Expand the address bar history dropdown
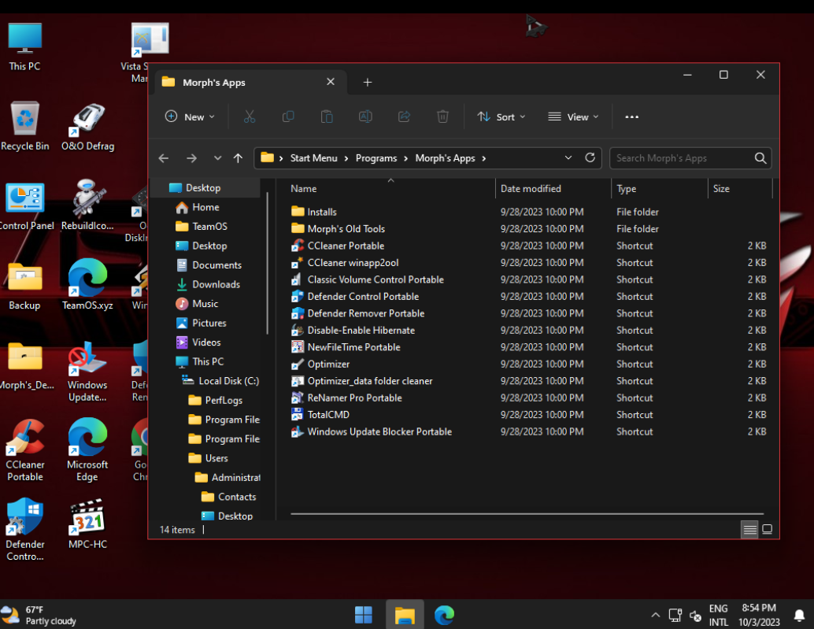 pyautogui.click(x=568, y=157)
